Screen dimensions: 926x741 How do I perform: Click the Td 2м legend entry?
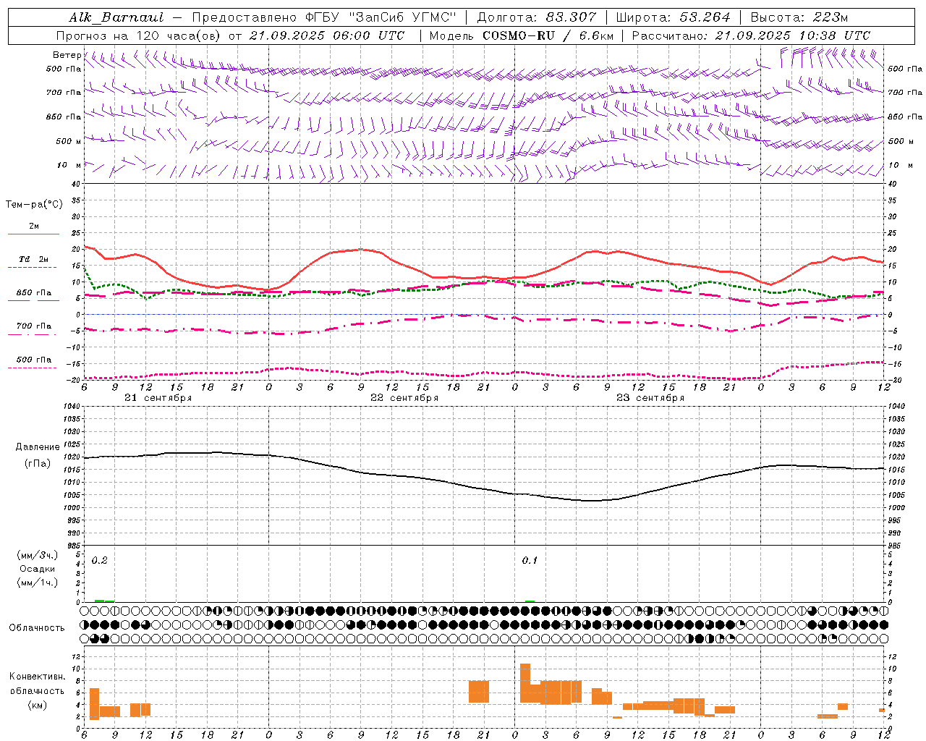pos(33,259)
